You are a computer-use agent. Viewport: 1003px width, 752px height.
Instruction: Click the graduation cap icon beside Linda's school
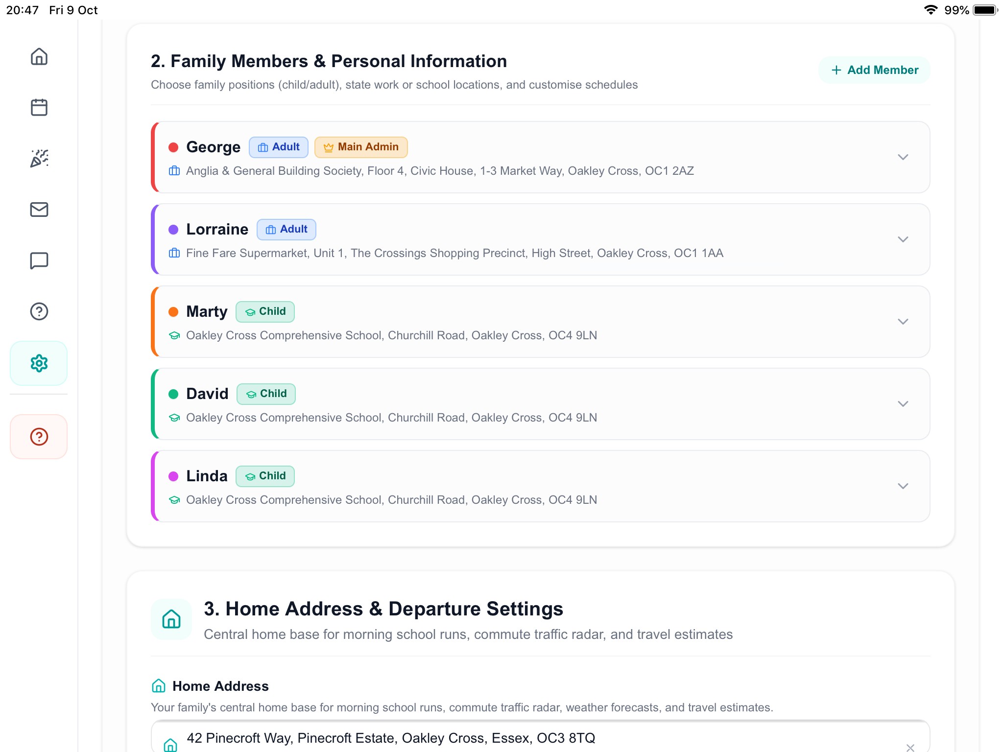pos(174,500)
